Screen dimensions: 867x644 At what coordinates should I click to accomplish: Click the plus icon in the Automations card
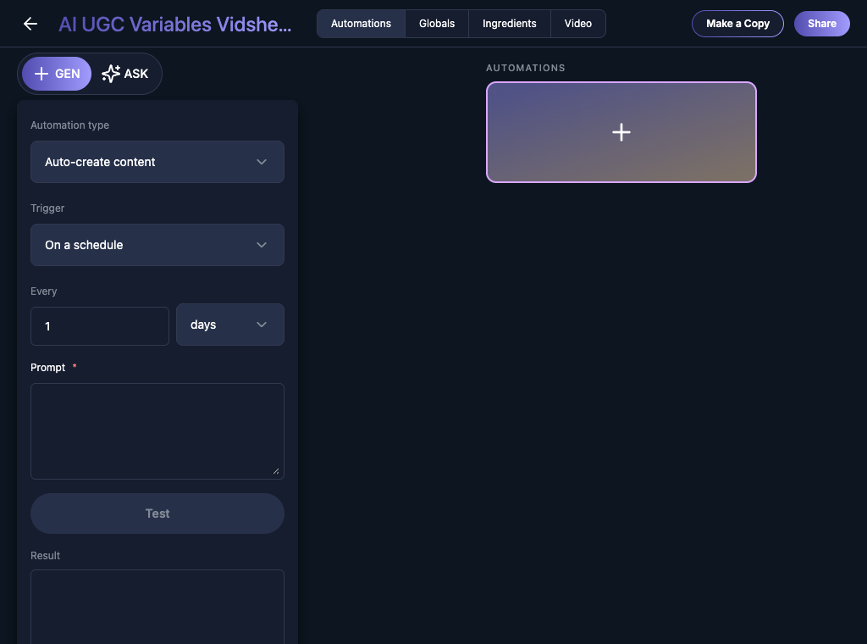[621, 132]
